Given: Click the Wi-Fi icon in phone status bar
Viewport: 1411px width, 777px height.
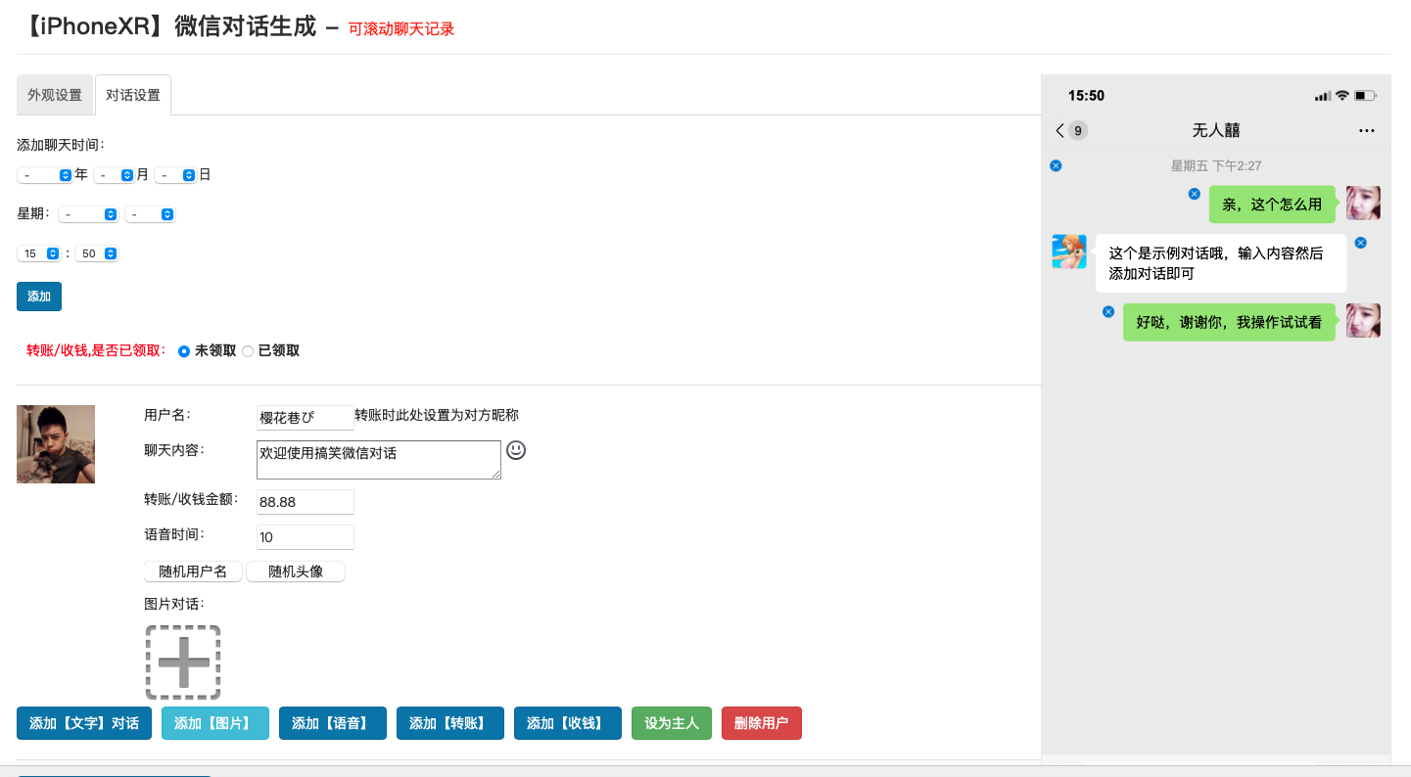Looking at the screenshot, I should tap(1342, 96).
